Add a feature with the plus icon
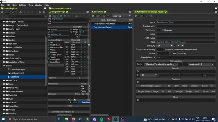Screen dimensions: 218x122 [x=138, y=82]
